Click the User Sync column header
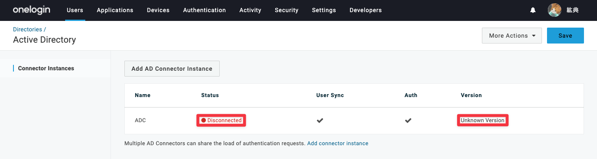Screen dimensions: 597x159 pyautogui.click(x=330, y=95)
